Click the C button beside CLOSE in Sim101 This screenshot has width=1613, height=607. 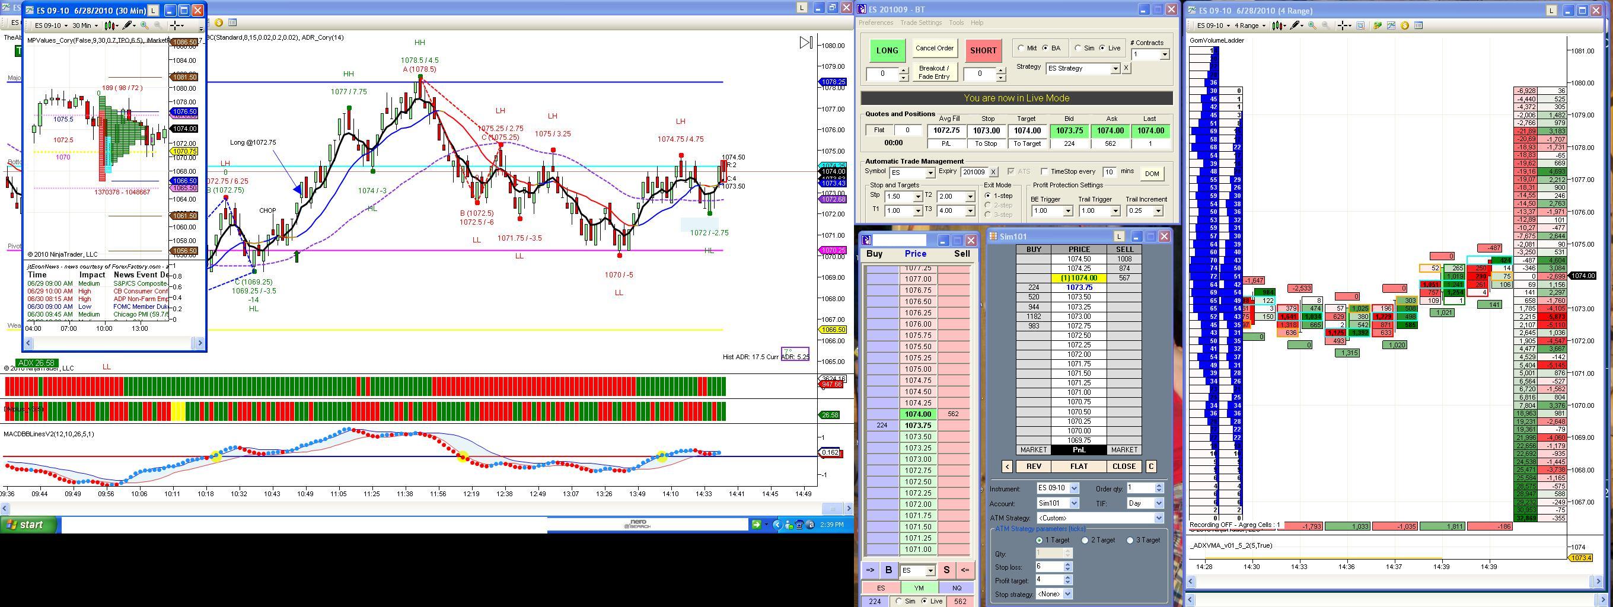point(1151,466)
